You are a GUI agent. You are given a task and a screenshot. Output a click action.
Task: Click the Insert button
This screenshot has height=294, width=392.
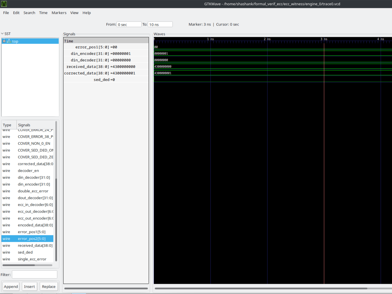pos(29,286)
